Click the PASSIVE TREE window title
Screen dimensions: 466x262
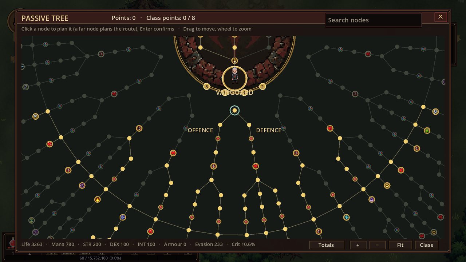45,18
